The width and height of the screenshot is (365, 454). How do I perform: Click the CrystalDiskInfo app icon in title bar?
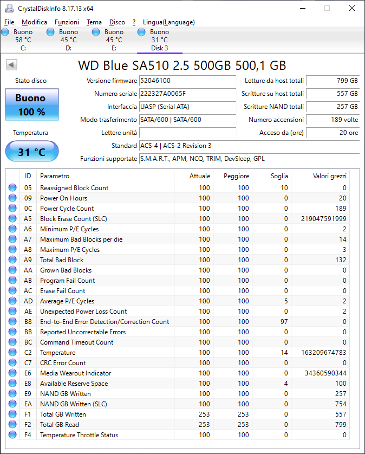9,8
